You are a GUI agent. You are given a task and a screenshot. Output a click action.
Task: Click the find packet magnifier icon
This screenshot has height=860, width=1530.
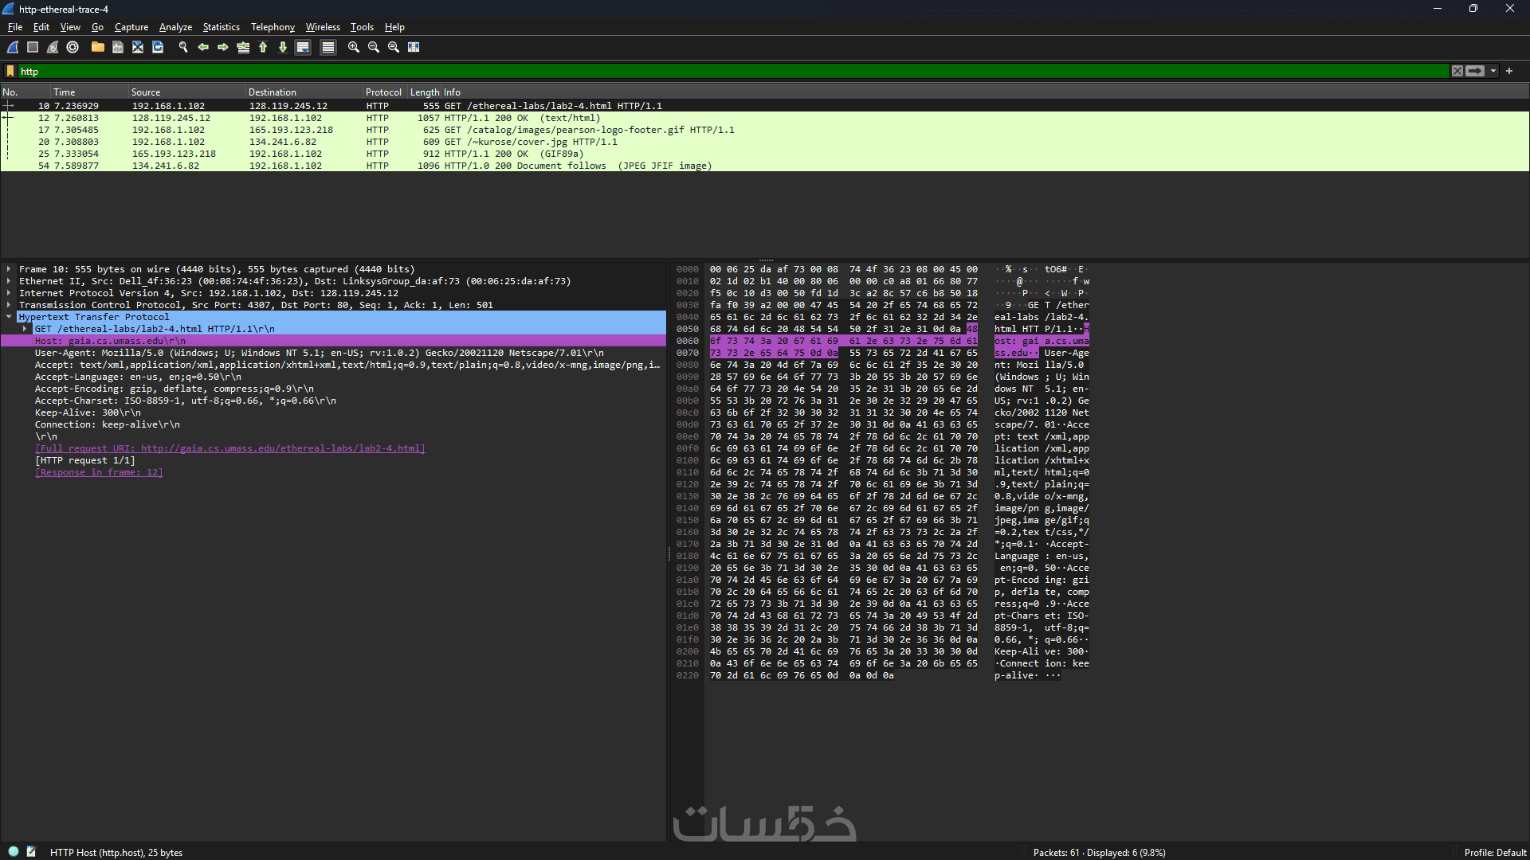point(183,47)
